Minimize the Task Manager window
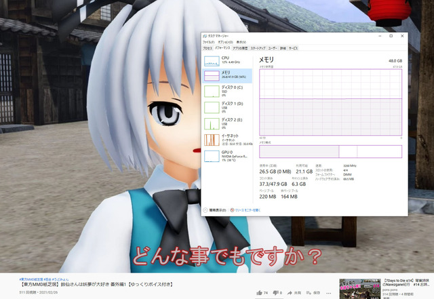Viewport: 434px width, 299px height. click(380, 36)
